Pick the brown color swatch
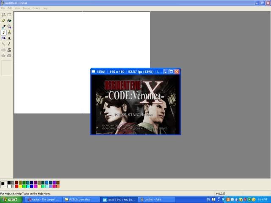The image size is (271, 203). click(58, 182)
